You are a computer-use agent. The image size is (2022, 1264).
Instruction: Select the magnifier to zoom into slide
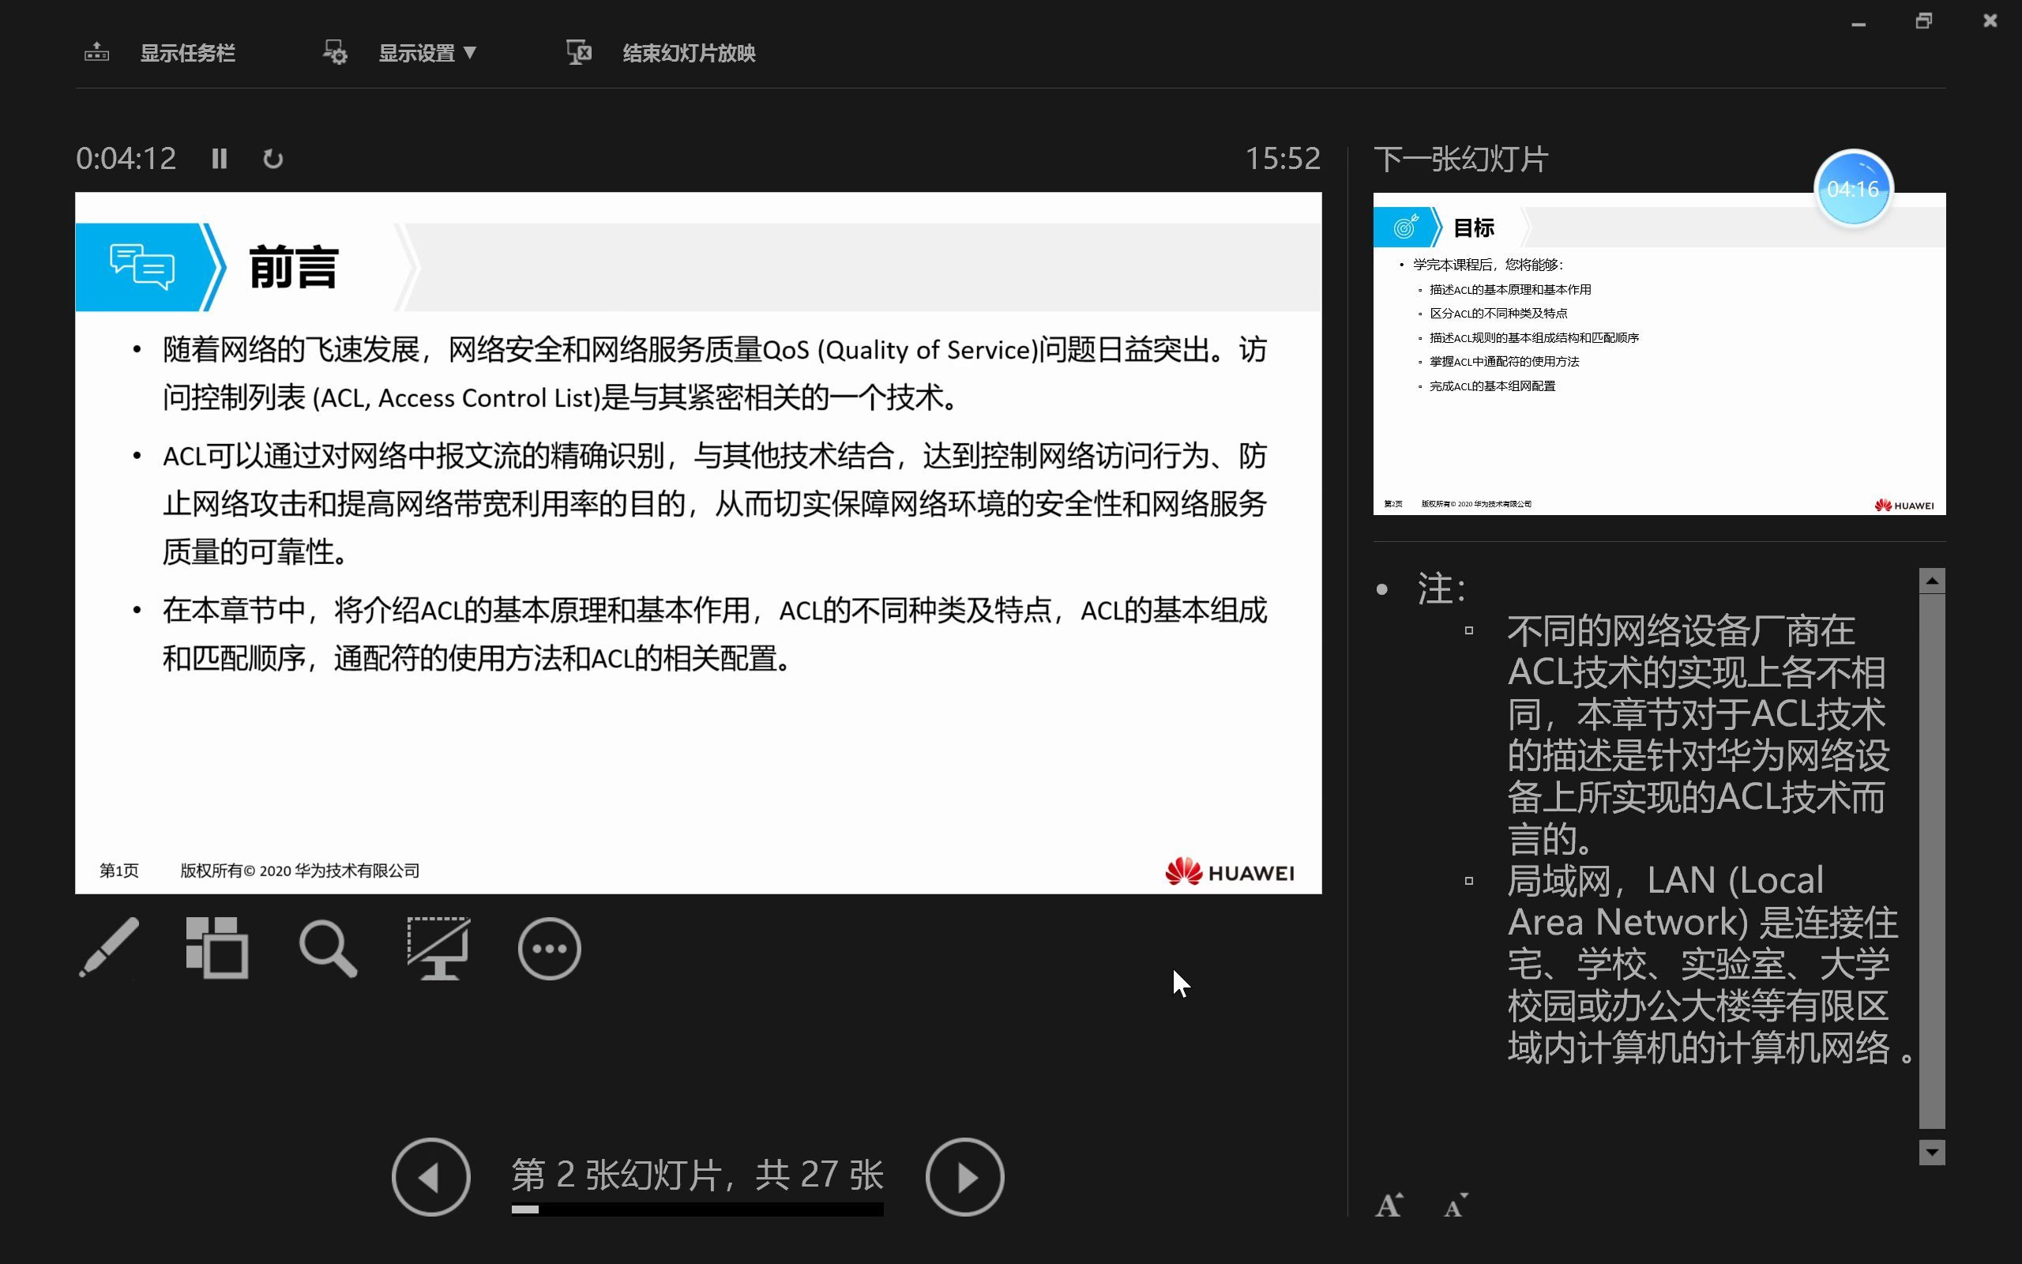tap(327, 948)
